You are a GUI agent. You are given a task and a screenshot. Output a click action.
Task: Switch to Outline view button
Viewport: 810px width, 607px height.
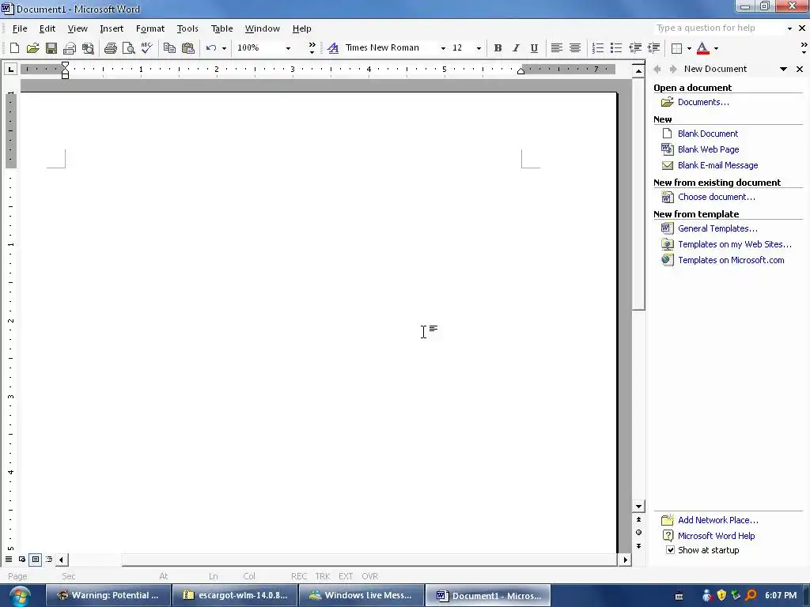48,560
